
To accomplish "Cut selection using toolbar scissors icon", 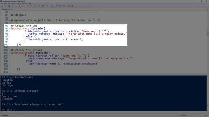I will [12, 6].
